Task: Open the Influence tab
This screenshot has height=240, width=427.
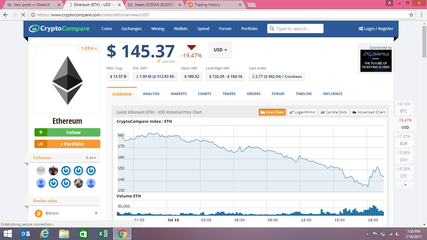Action: (x=333, y=94)
